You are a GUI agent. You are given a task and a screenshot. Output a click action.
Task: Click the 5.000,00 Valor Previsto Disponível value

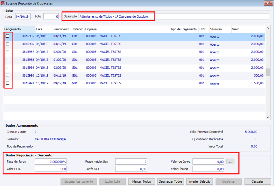[251, 132]
